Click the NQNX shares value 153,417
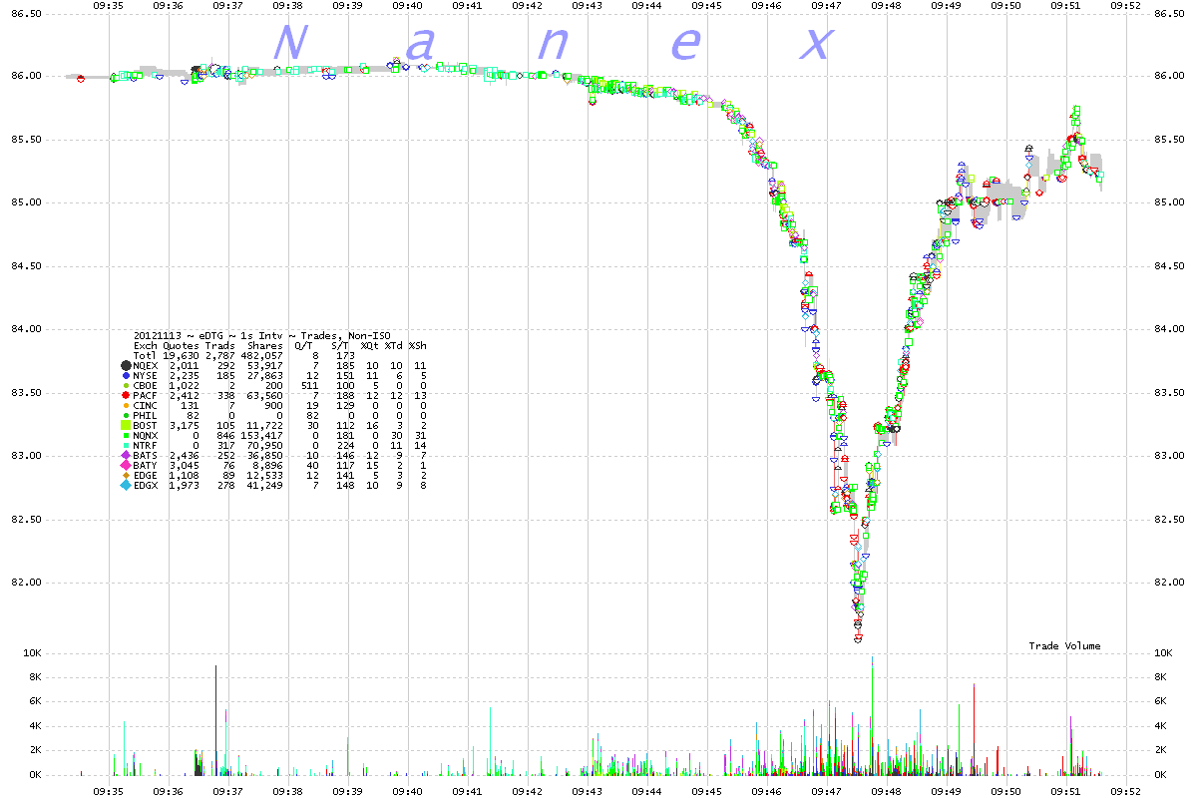The width and height of the screenshot is (1197, 798). point(263,435)
